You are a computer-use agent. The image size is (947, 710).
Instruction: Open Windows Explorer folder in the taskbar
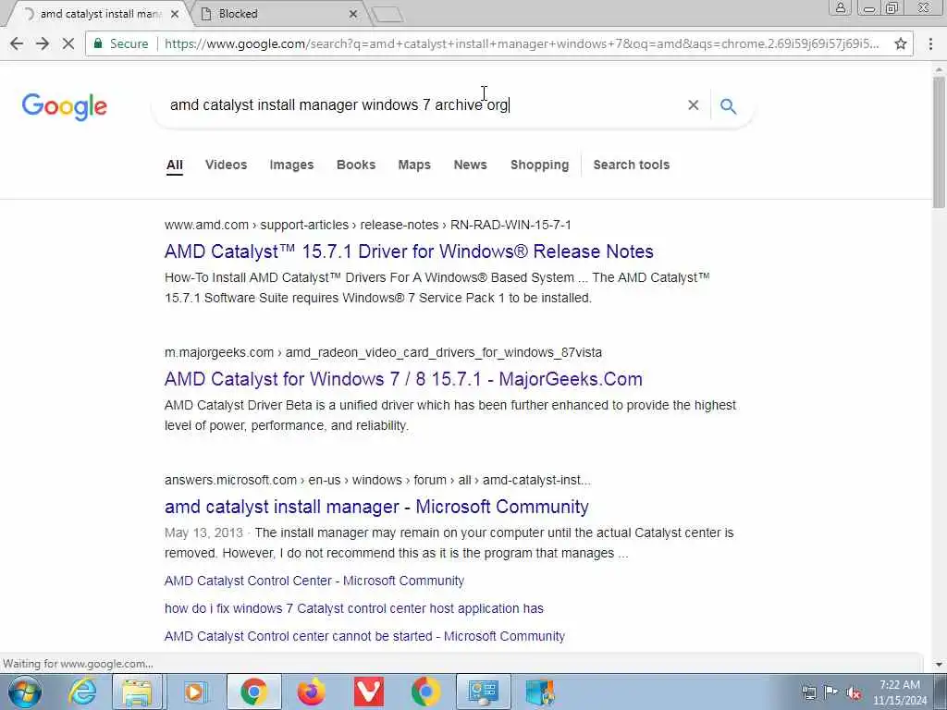tap(138, 692)
